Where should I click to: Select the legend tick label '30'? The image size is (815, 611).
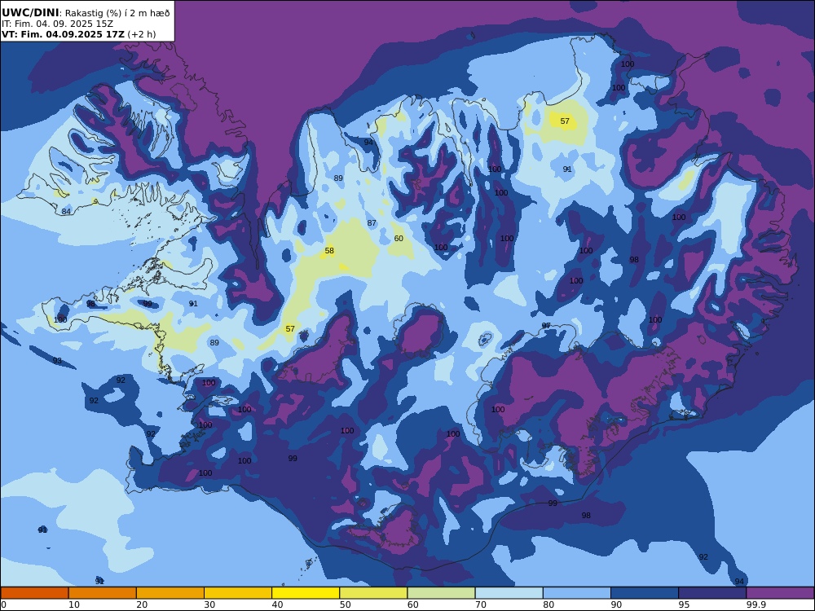pos(209,604)
